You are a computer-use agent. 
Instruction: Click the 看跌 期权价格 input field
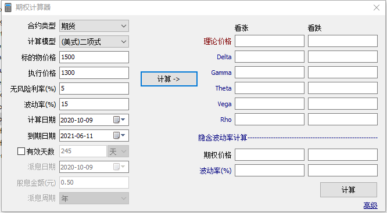tap(343, 154)
